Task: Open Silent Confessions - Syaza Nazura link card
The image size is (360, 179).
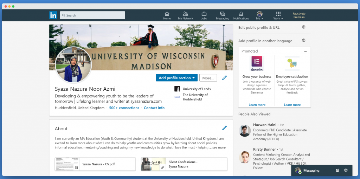Action: 184,164
